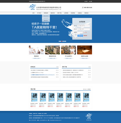Image resolution: width=121 pixels, height=123 pixels.
Task: Open the 新闻动态 item in the navigation bar
Action: pos(46,13)
